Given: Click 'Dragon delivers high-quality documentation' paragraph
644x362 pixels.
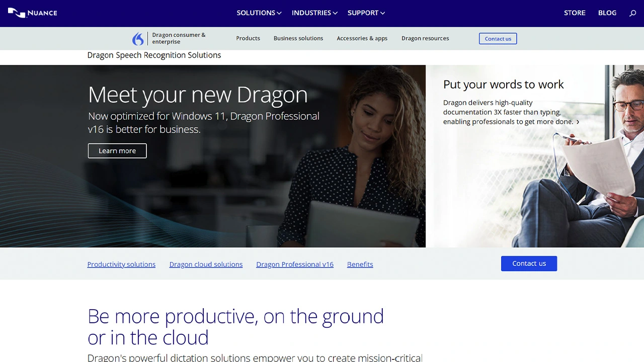Looking at the screenshot, I should click(x=508, y=112).
